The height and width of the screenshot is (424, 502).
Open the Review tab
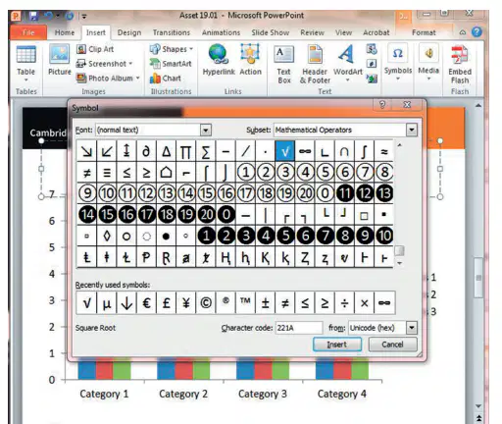point(312,32)
